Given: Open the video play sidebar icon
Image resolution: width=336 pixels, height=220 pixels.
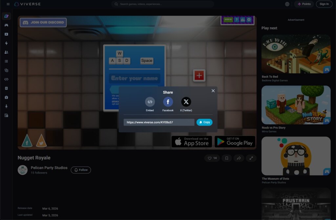Looking at the screenshot, I should coord(7,34).
